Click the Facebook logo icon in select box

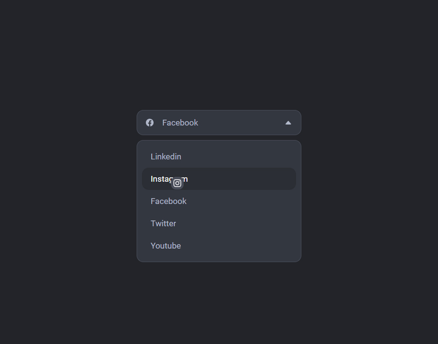click(x=150, y=123)
